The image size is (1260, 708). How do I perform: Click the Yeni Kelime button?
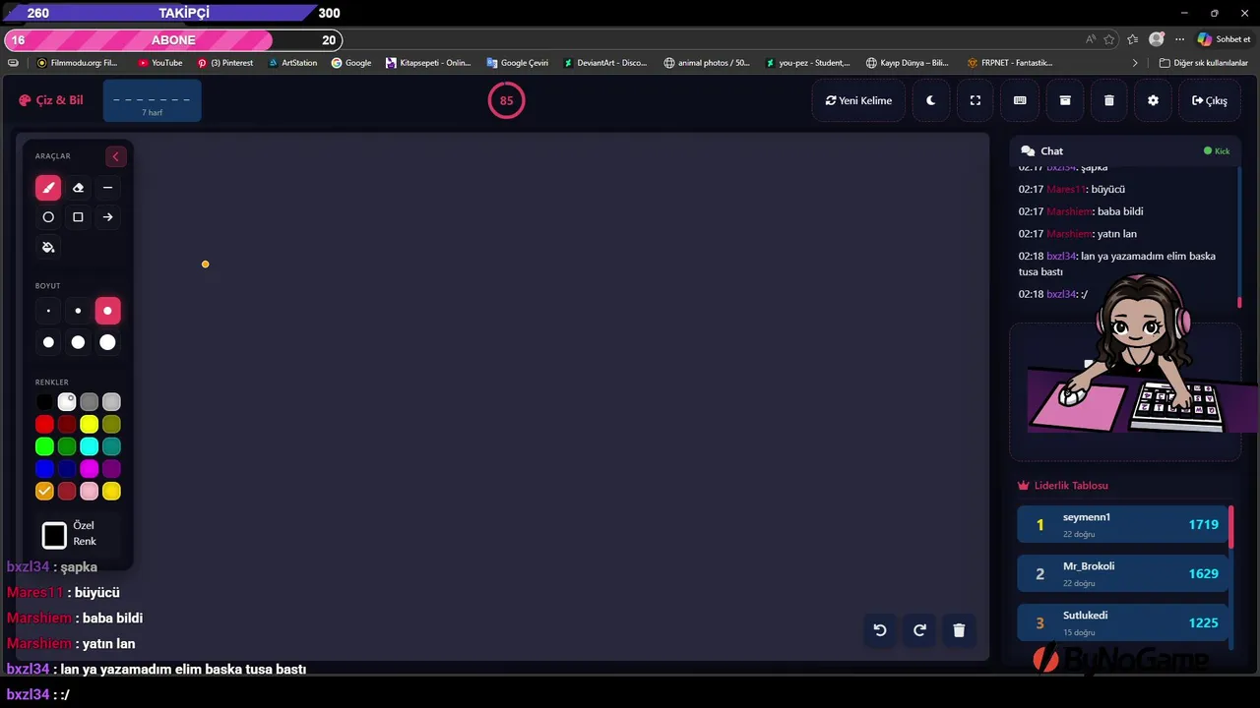pos(858,100)
